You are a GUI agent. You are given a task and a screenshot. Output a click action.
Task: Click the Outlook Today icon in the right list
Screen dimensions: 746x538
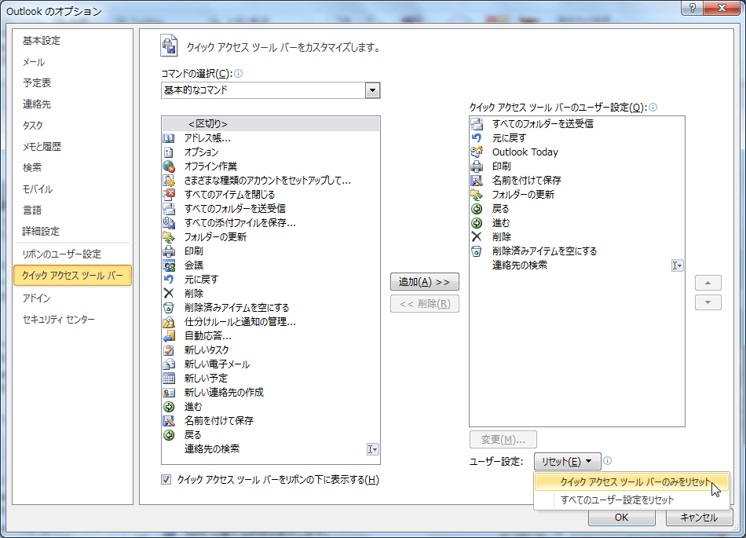(477, 152)
